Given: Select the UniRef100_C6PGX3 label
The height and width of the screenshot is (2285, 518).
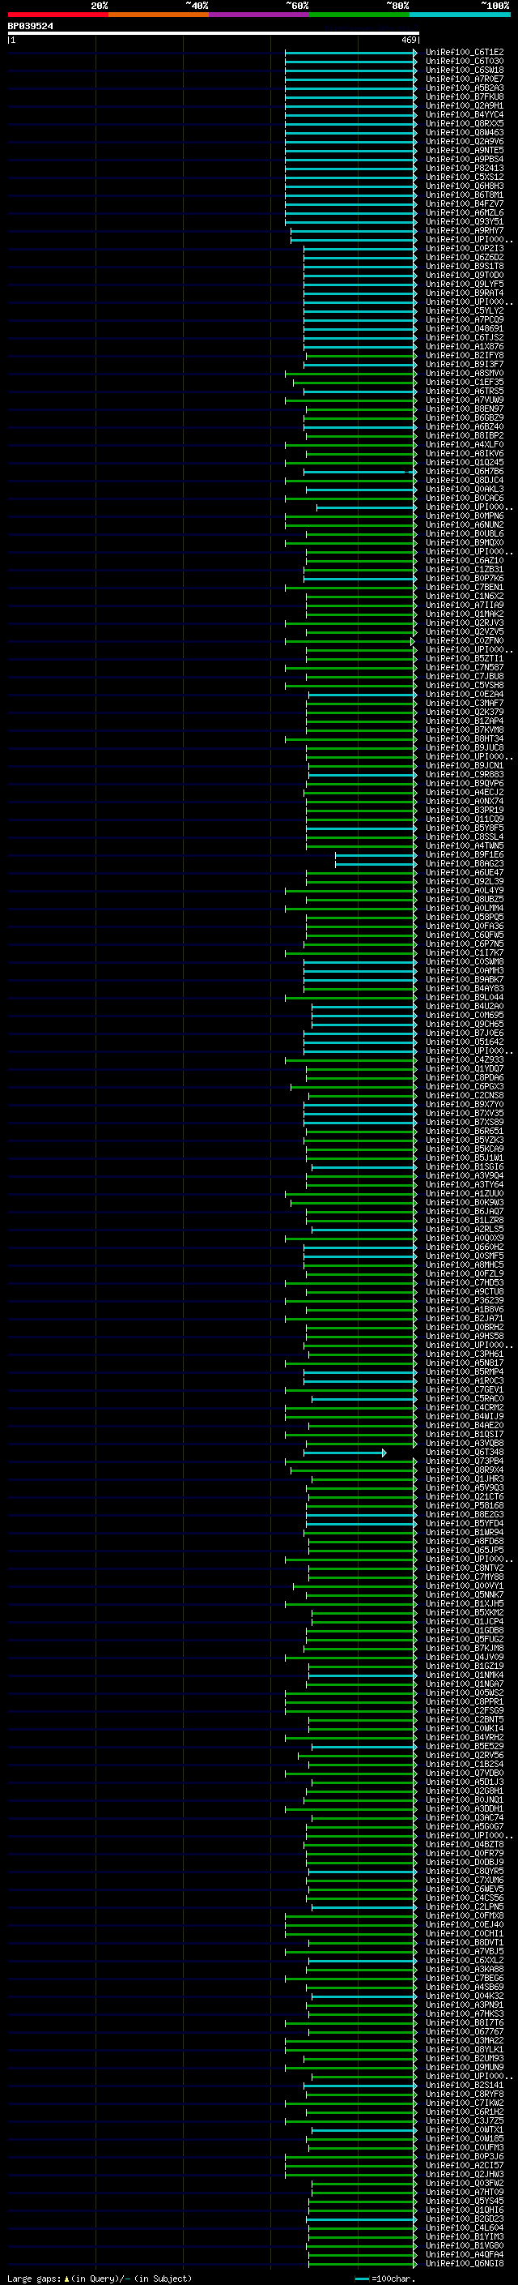Looking at the screenshot, I should click(x=465, y=1087).
